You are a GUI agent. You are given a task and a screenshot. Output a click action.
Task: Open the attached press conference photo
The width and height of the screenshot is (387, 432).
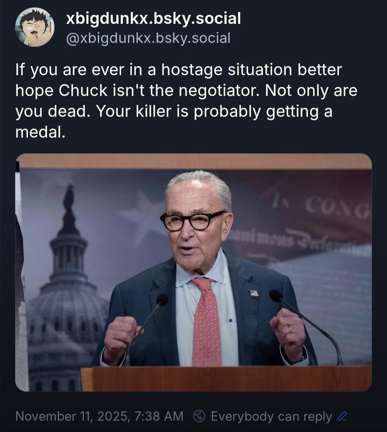tap(193, 272)
